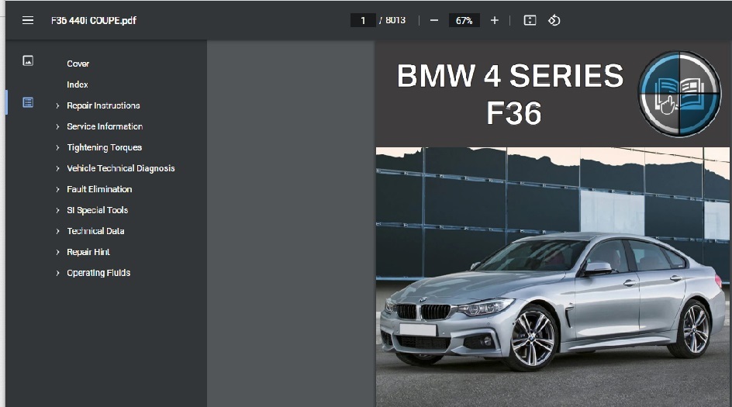This screenshot has width=732, height=407.
Task: Expand the Technical Data chevron
Action: (57, 232)
